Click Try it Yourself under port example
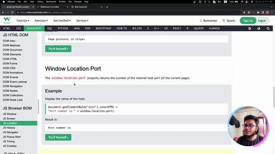275x154 pixels. 58,137
